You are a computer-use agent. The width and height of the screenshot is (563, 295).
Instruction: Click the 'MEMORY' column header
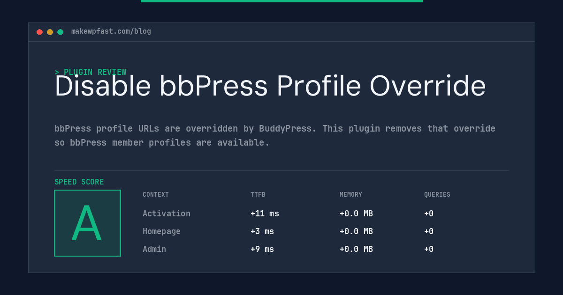351,195
